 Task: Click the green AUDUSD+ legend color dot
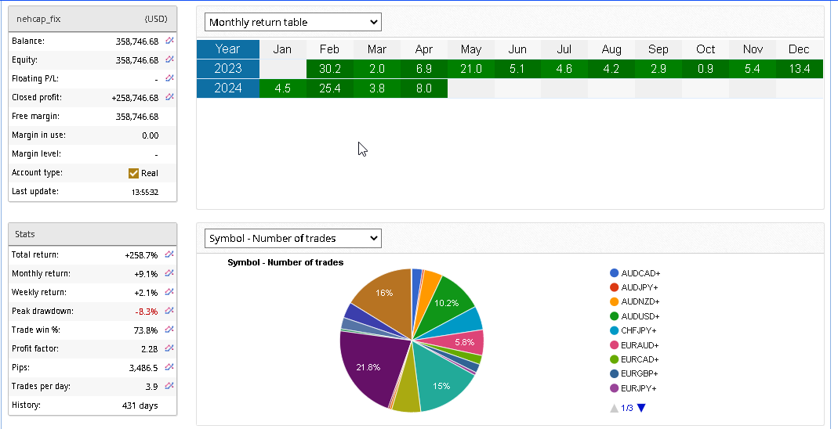pyautogui.click(x=615, y=316)
